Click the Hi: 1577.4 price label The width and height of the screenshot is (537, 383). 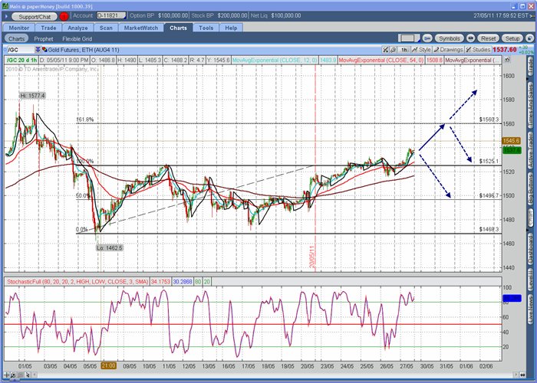(x=32, y=96)
